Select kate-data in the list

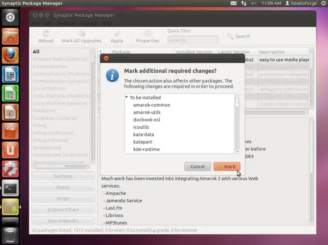tap(143, 135)
